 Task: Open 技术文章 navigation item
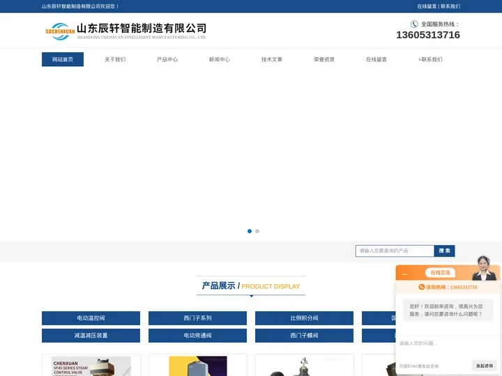pyautogui.click(x=271, y=59)
